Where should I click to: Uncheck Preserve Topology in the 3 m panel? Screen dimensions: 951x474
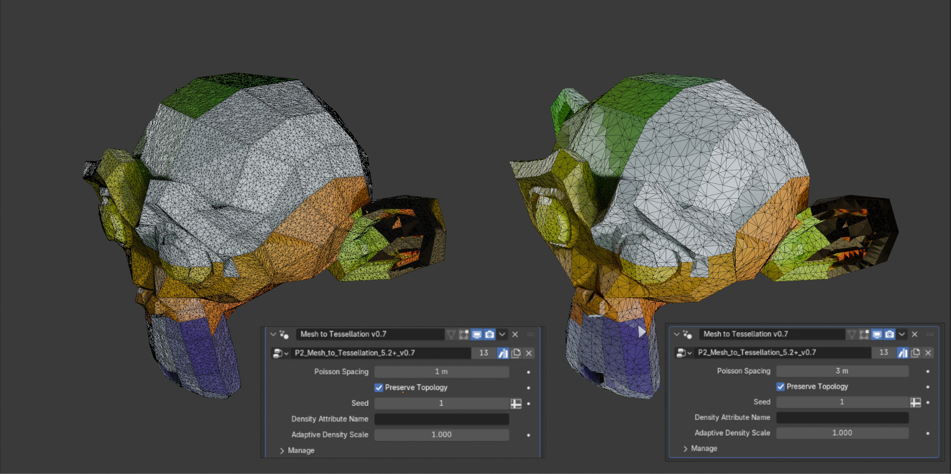tap(781, 386)
